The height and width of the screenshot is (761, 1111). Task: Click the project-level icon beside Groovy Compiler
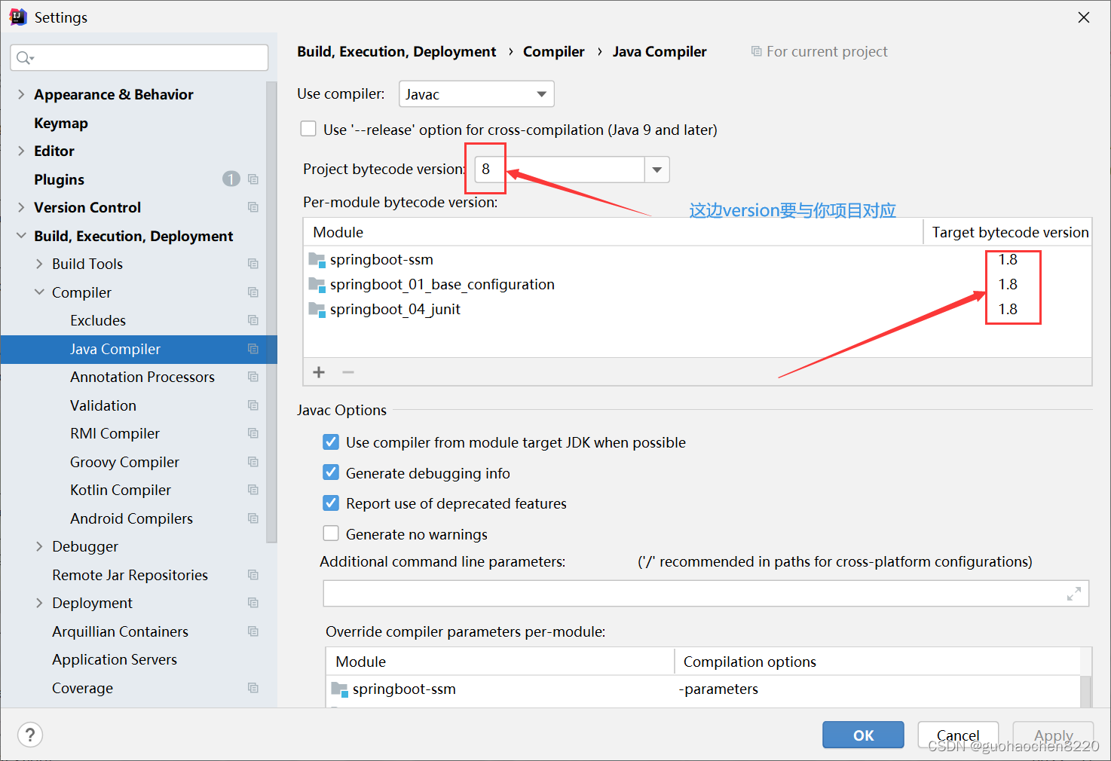tap(253, 462)
